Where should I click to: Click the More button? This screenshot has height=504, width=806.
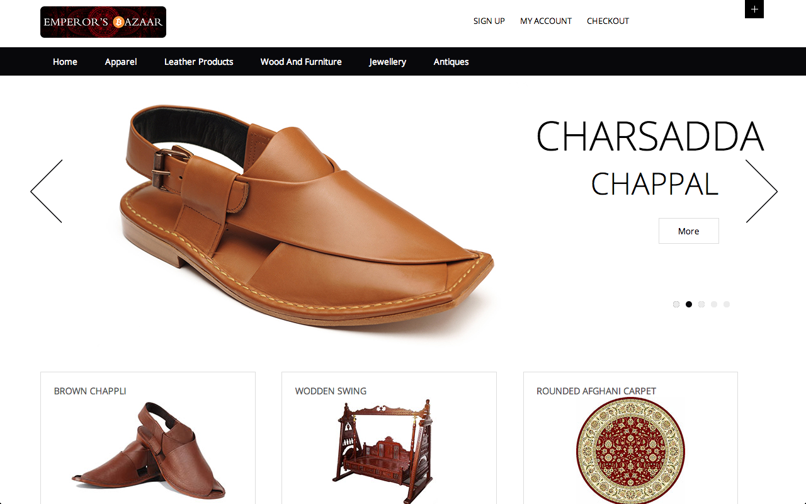tap(689, 231)
